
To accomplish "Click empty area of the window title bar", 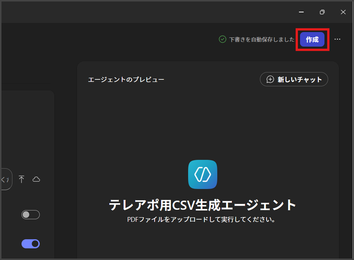I will coord(146,12).
